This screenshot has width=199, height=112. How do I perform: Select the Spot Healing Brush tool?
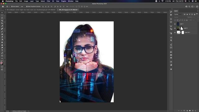point(2,29)
